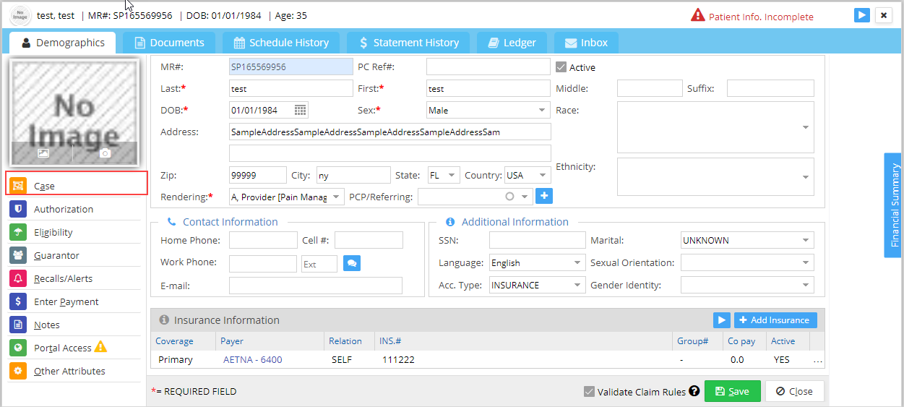Open Recalls/Alerts bell icon
Screen dimensions: 904x407
18,278
